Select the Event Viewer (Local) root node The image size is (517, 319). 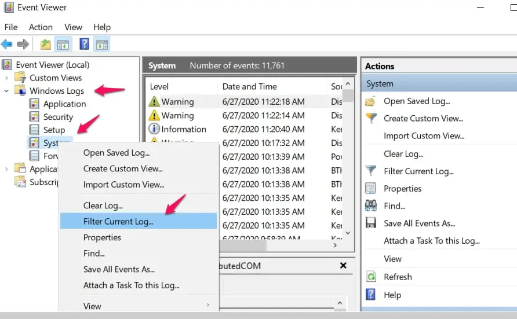pos(52,64)
